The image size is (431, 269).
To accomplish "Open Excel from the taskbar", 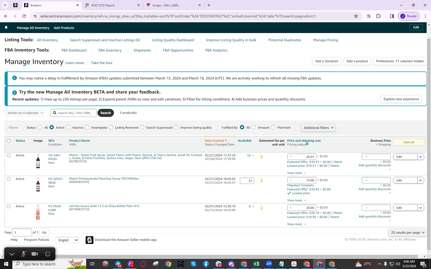I will point(256,264).
